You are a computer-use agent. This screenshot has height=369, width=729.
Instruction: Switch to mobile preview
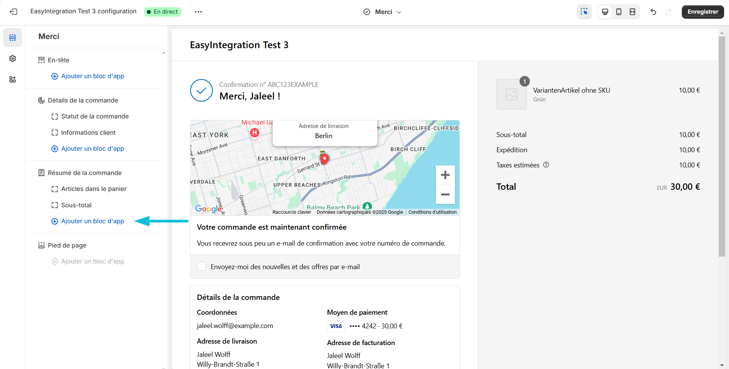[x=619, y=12]
